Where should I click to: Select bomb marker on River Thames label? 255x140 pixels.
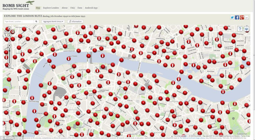click(69, 58)
